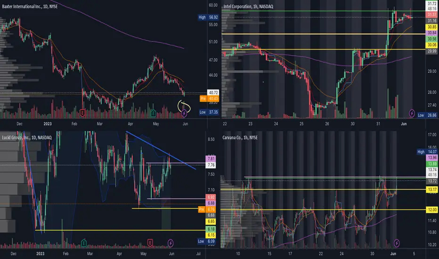Image resolution: width=439 pixels, height=259 pixels.
Task: Open the red earnings marker on Baxter chart
Action: pos(82,113)
